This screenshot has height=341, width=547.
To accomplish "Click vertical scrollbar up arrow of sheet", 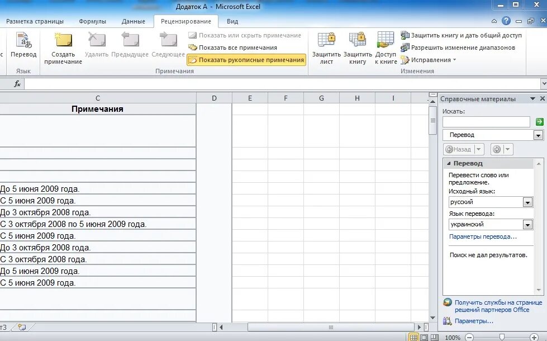I will (432, 102).
